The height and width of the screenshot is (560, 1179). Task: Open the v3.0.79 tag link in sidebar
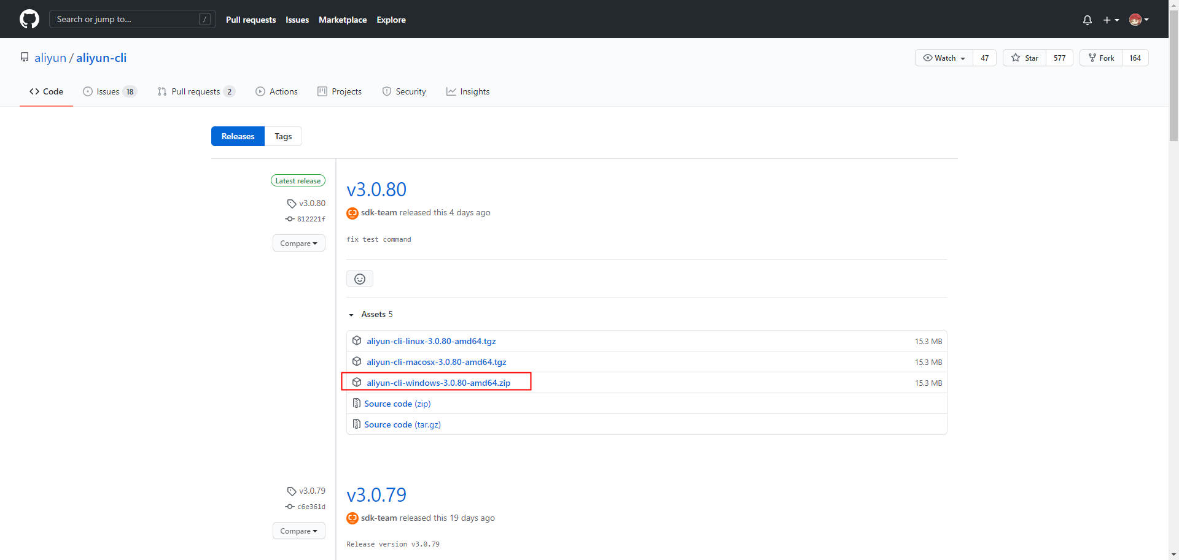point(306,491)
